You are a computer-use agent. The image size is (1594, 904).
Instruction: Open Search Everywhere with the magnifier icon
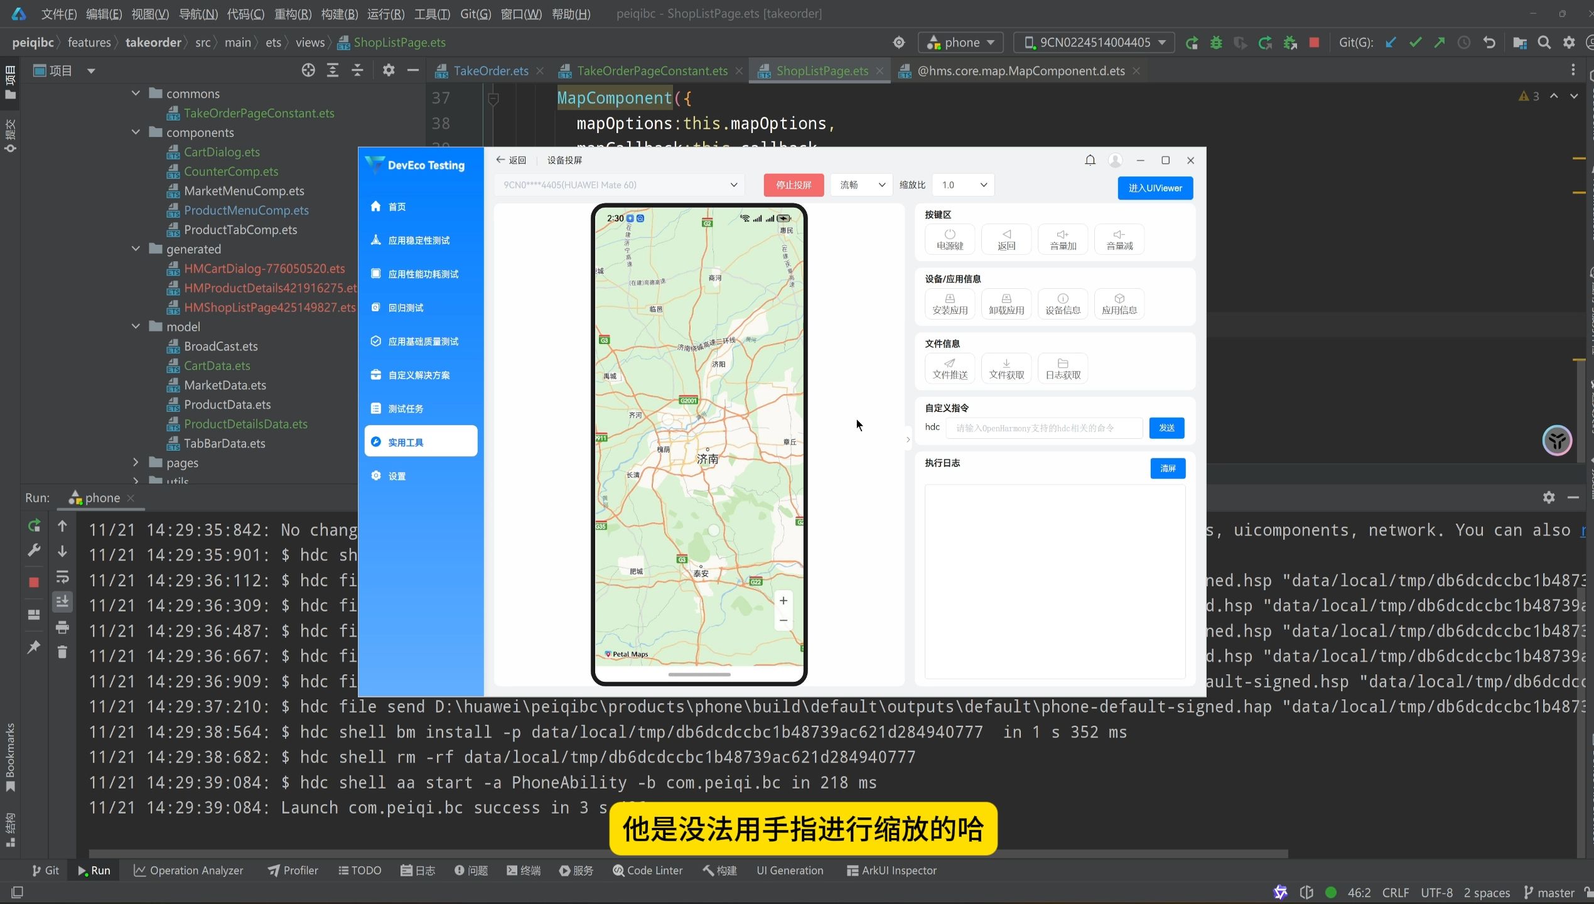[1544, 42]
